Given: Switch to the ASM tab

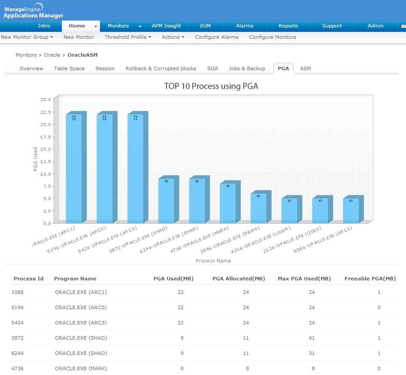Looking at the screenshot, I should [x=305, y=68].
